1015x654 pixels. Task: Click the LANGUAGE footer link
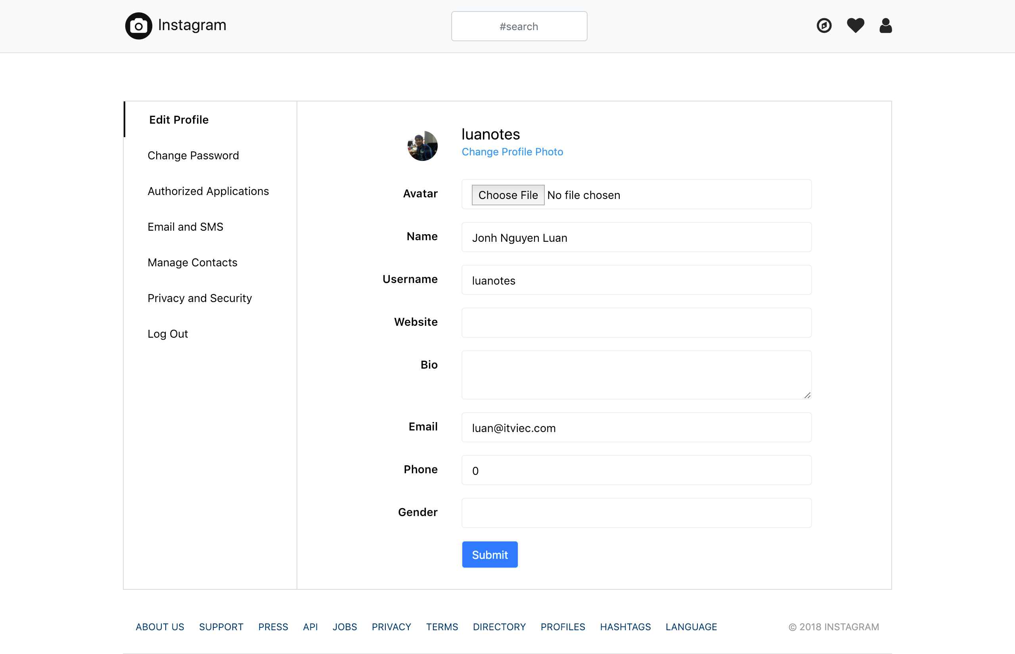click(x=691, y=626)
